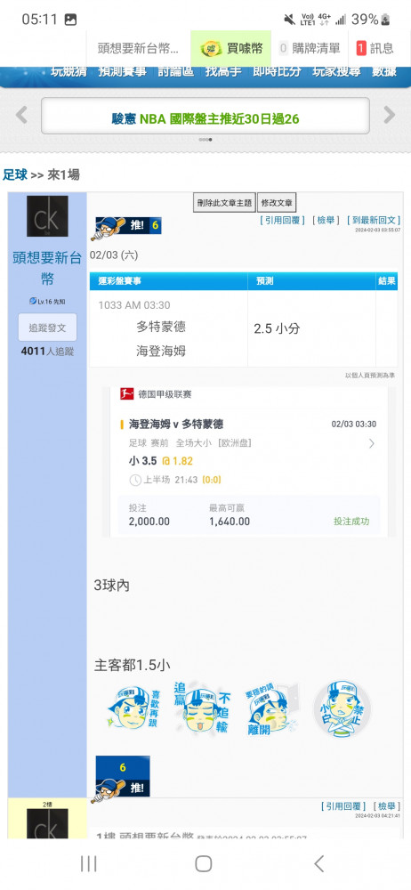Tap the muted sound icon in status bar
Image resolution: width=411 pixels, height=890 pixels.
(x=289, y=20)
